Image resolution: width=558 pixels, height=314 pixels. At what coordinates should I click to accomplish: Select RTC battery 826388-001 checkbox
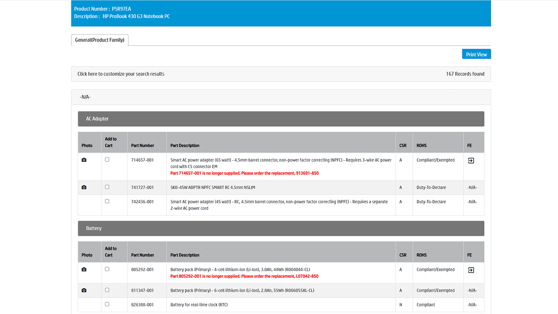coord(107,304)
